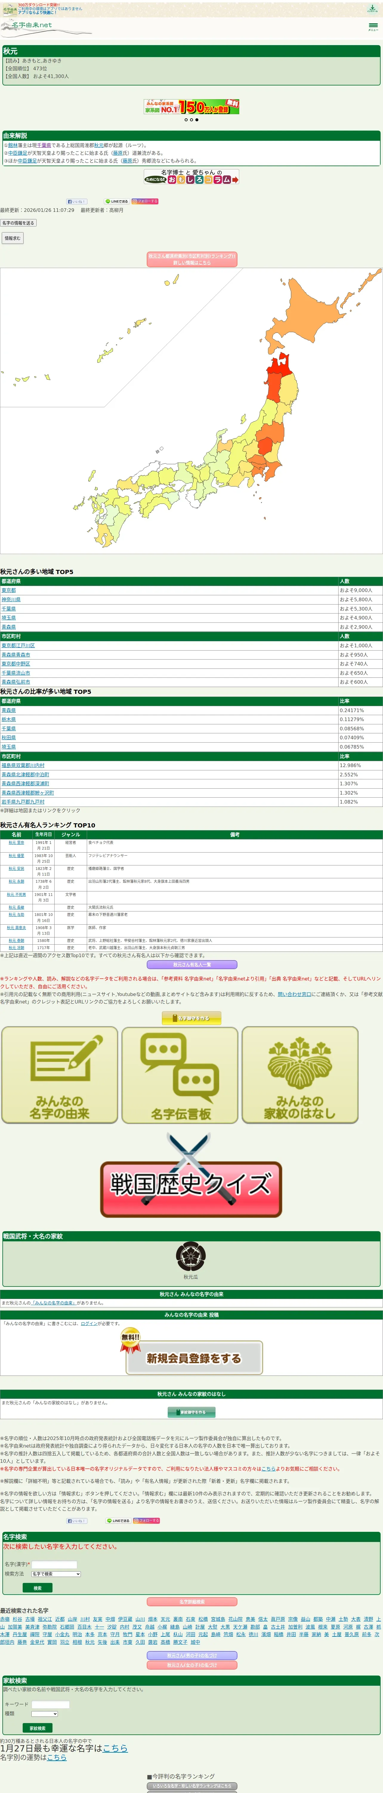
Task: Click the 秋元さん(男の子)の名づけ button
Action: (x=192, y=1656)
